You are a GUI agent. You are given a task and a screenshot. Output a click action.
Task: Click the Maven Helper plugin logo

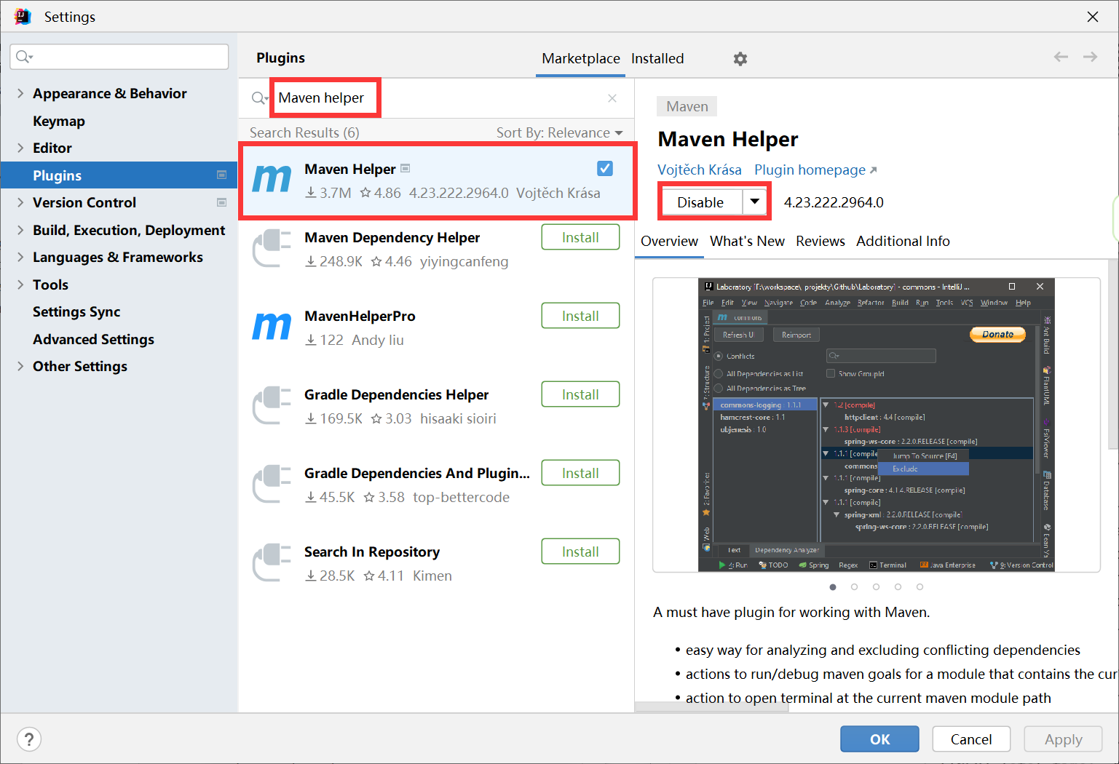pyautogui.click(x=272, y=179)
